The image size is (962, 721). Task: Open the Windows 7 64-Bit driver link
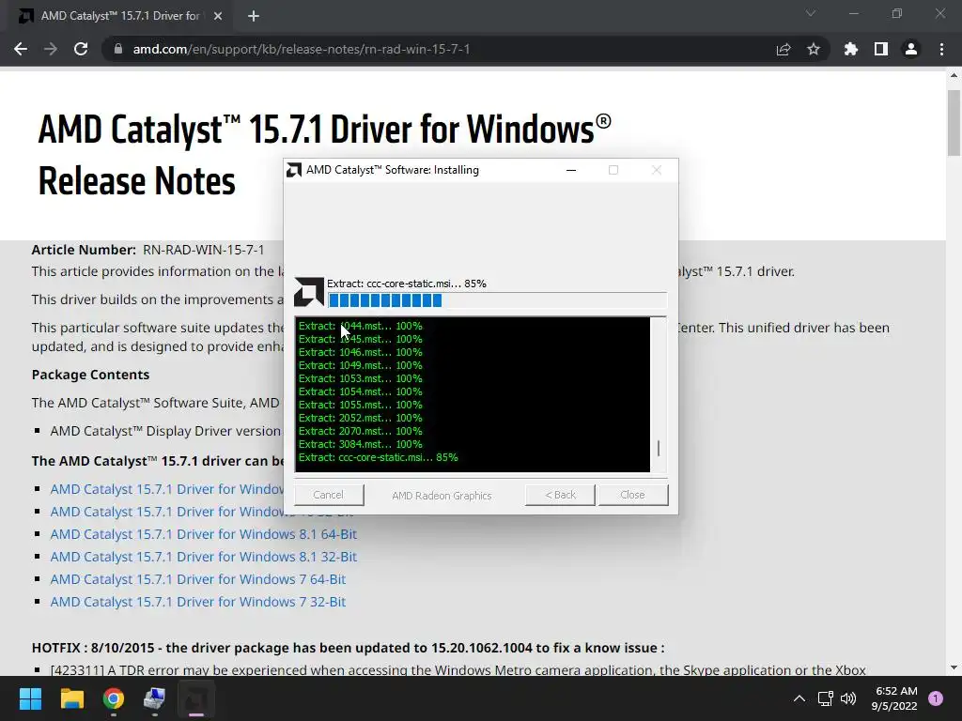(198, 579)
